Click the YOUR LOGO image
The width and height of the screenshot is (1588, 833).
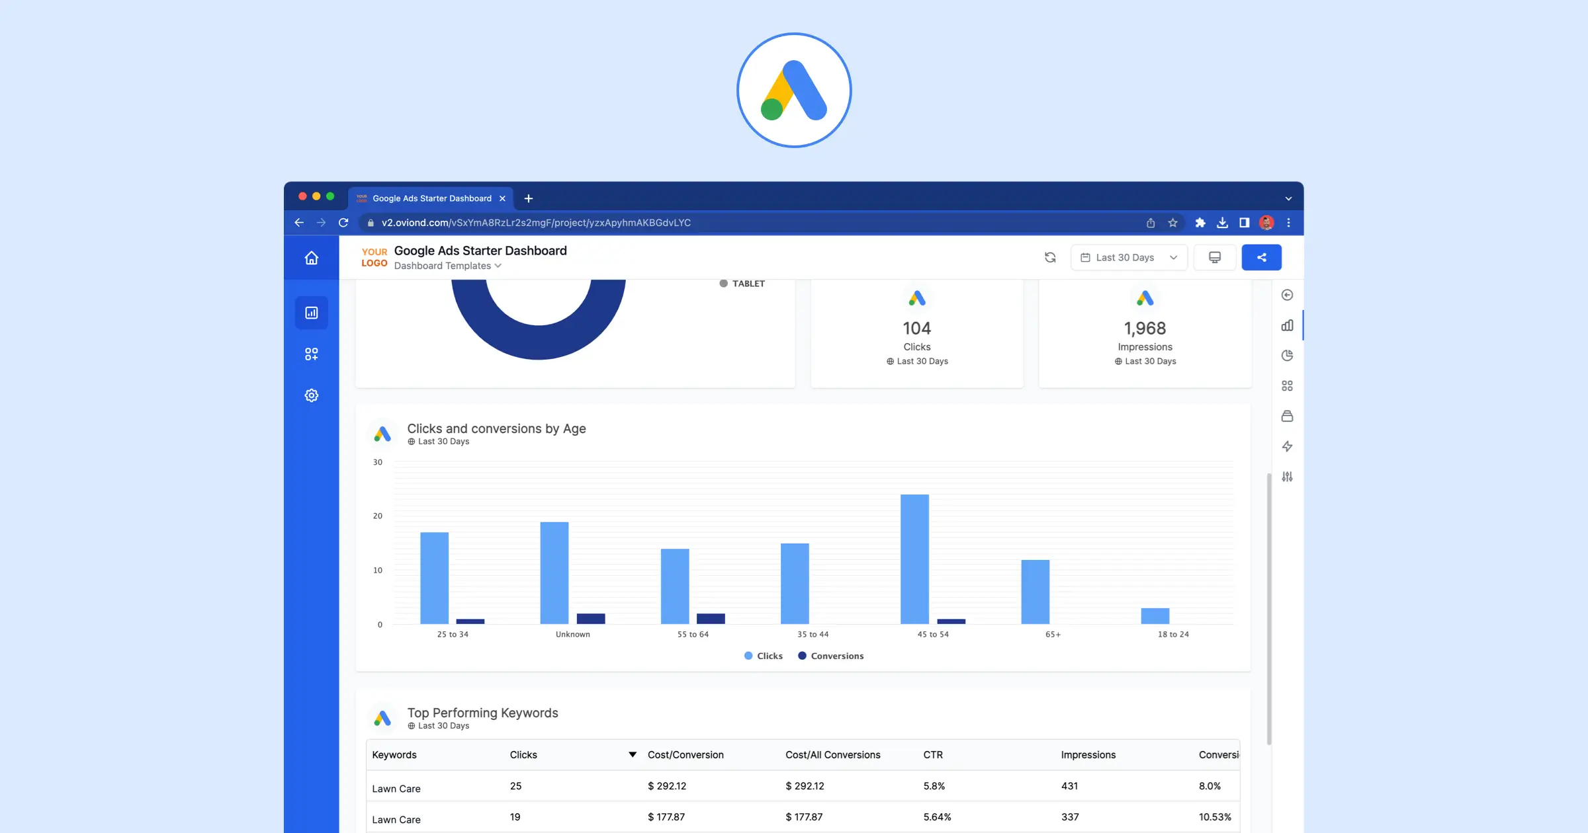click(374, 257)
